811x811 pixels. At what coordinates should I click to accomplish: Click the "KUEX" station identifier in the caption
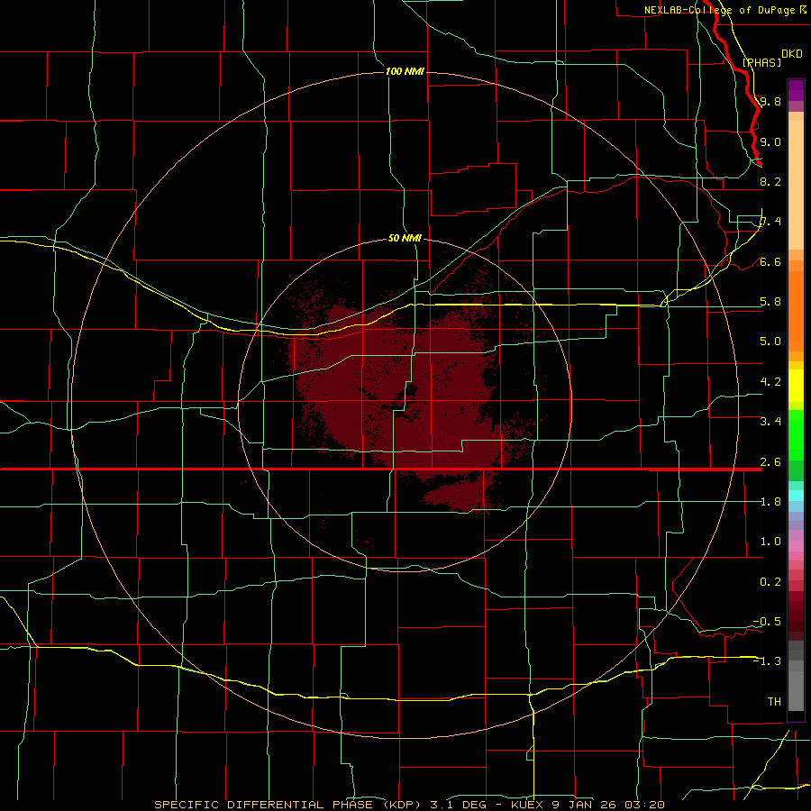(527, 805)
